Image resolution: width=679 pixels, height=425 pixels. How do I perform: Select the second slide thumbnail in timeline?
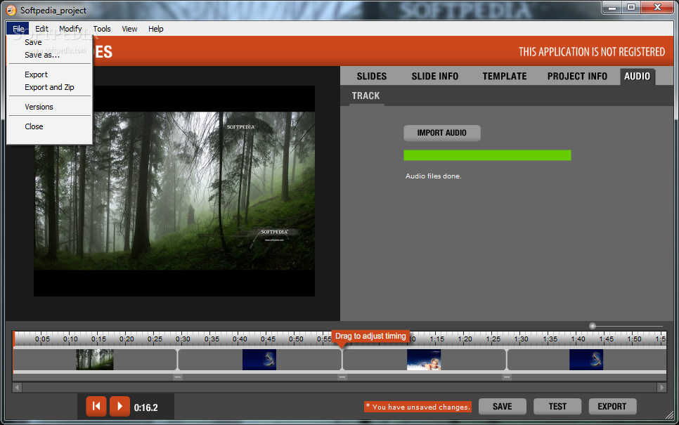click(x=259, y=360)
